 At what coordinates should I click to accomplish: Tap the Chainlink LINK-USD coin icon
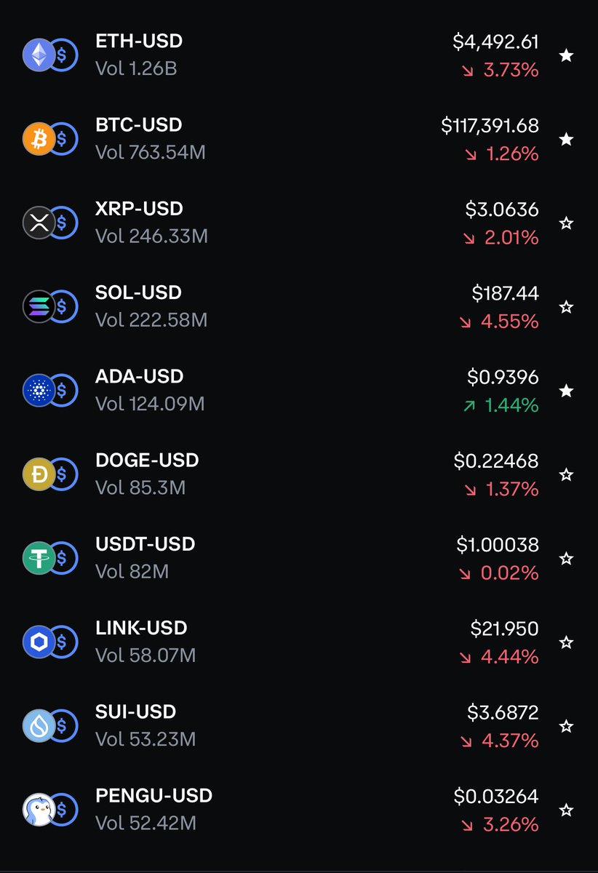coord(40,642)
